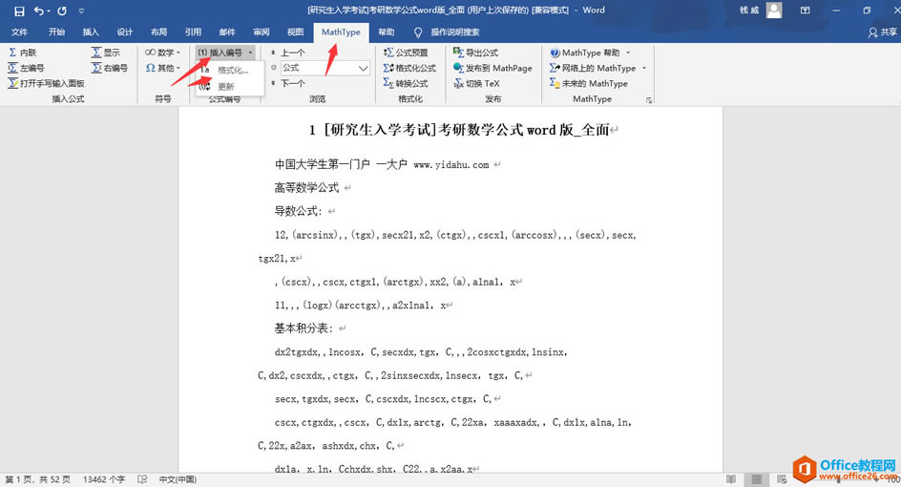Open the 文件 tab
The height and width of the screenshot is (487, 901).
click(x=19, y=32)
